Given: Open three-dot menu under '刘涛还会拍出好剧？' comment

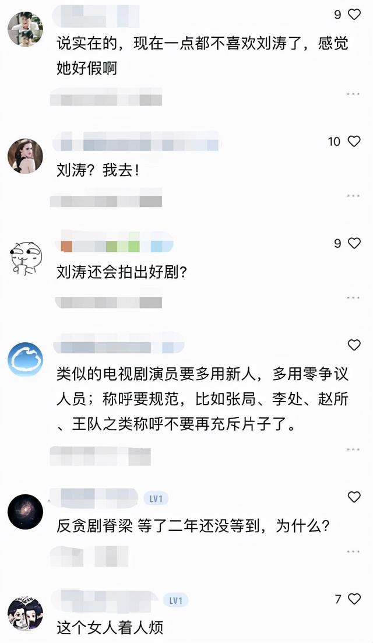Looking at the screenshot, I should (x=353, y=297).
